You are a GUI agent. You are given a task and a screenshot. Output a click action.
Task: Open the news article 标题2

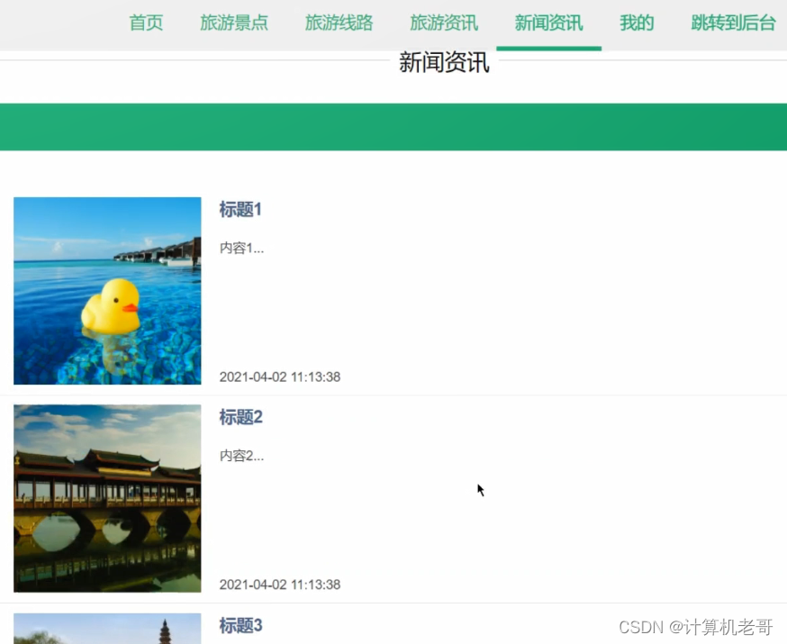coord(240,417)
